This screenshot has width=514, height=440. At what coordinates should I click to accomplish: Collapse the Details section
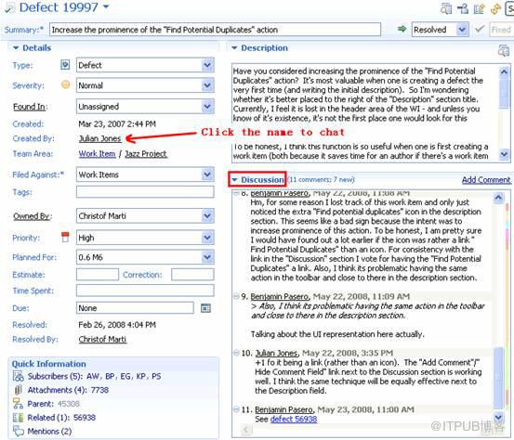(x=16, y=47)
